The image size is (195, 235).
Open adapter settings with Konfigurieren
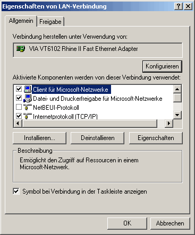(162, 66)
